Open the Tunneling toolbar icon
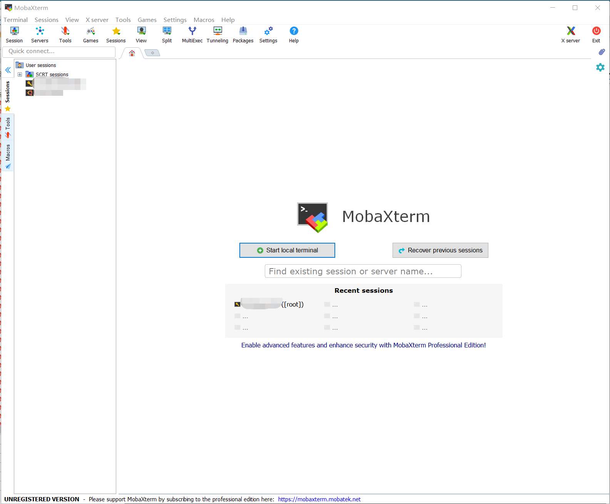Screen dimensions: 610x504 [217, 35]
